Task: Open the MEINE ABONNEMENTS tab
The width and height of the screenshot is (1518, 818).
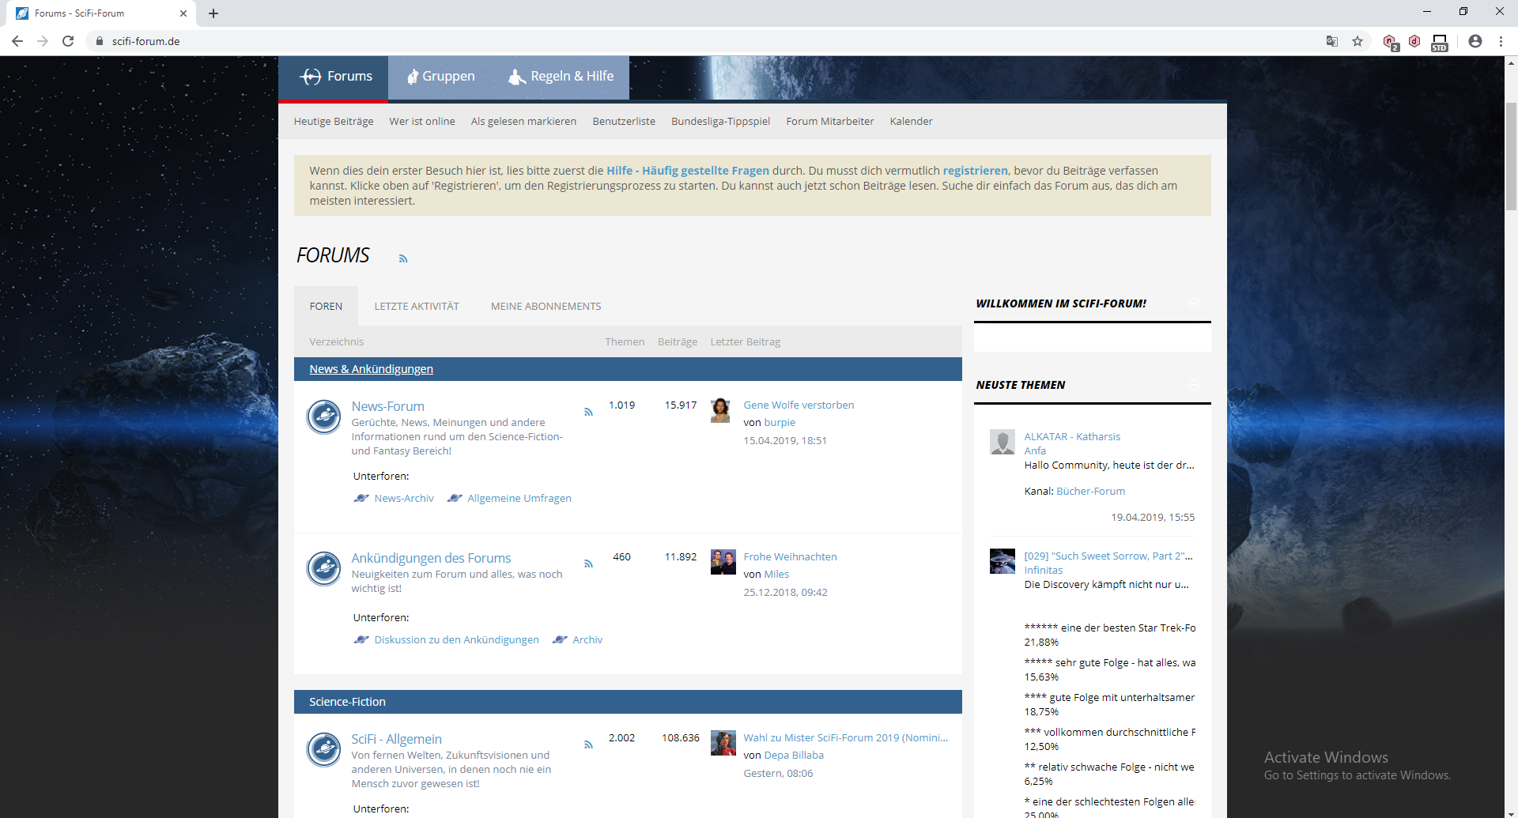Action: point(546,306)
